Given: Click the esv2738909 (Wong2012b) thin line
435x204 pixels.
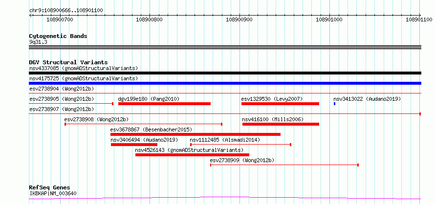Looking at the screenshot, I should point(284,165).
